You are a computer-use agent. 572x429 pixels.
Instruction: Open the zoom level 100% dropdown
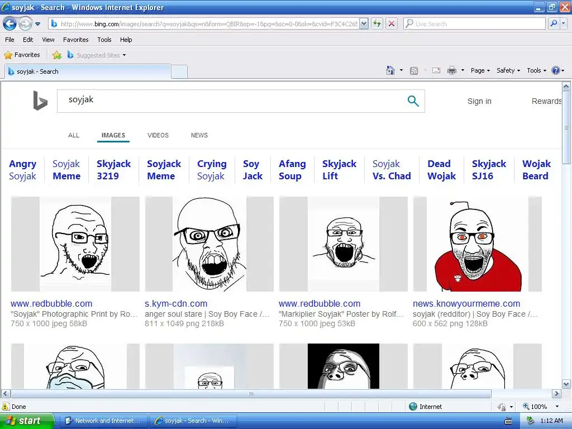pos(557,407)
